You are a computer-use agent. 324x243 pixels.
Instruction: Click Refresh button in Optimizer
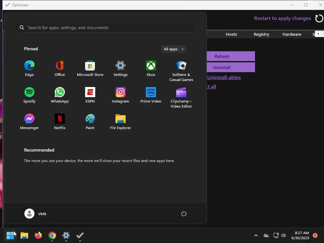click(231, 56)
